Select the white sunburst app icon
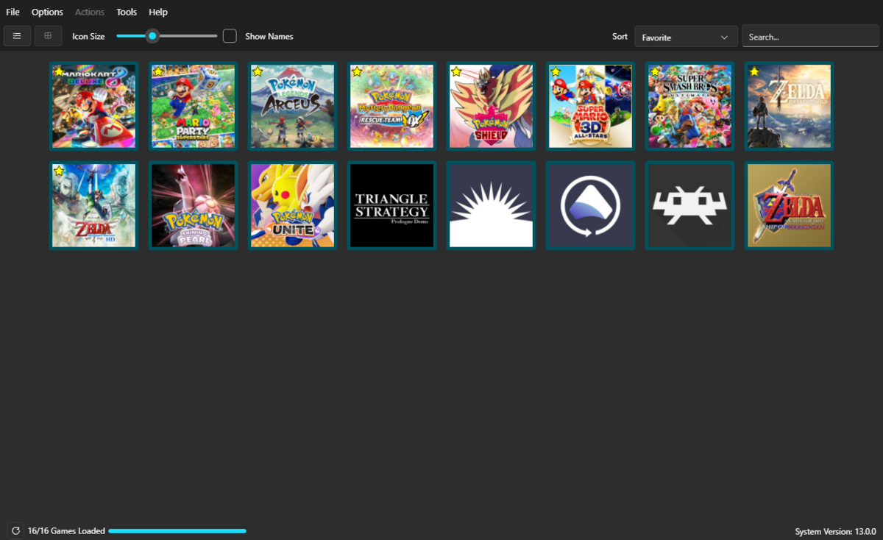Image resolution: width=883 pixels, height=540 pixels. 491,205
